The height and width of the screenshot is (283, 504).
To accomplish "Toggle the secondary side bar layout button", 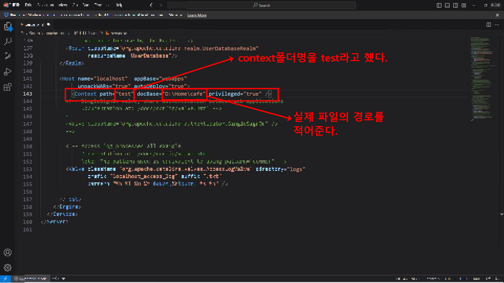I will click(x=456, y=5).
